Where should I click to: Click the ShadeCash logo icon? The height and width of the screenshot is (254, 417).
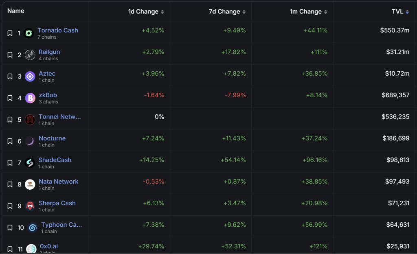(x=30, y=163)
